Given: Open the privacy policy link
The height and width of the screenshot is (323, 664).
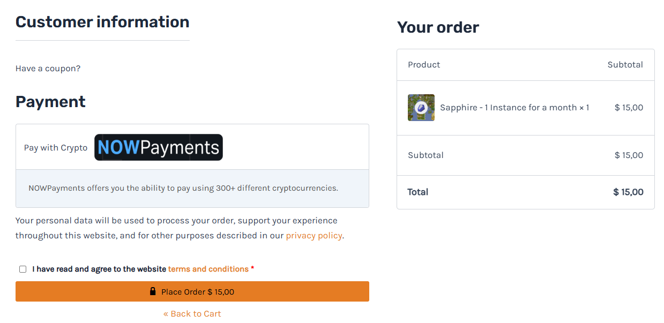Looking at the screenshot, I should [x=314, y=236].
